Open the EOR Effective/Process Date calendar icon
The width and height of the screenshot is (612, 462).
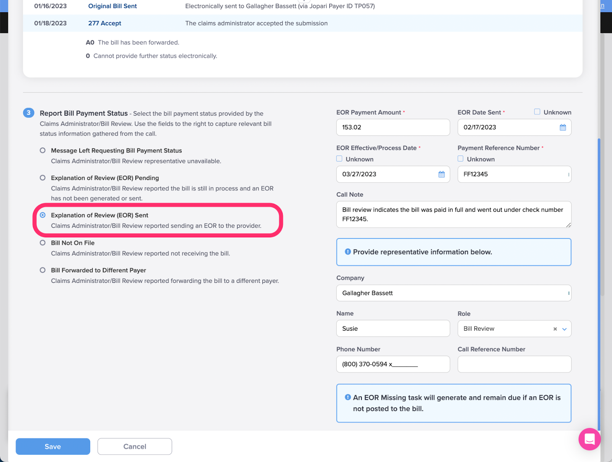click(x=441, y=174)
